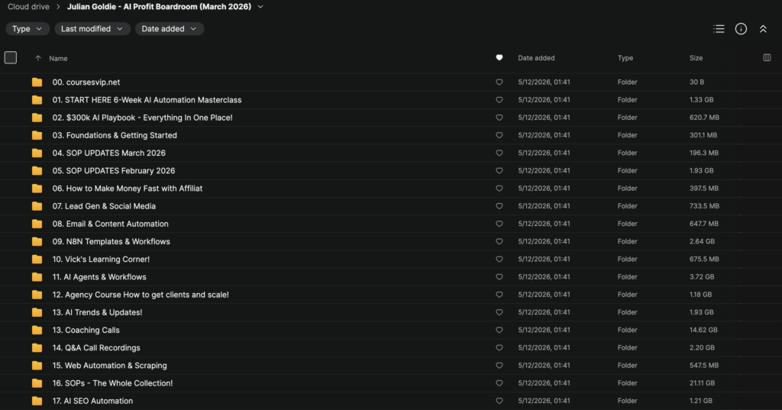Screen dimensions: 782x410
Task: Open the info panel icon
Action: tap(741, 29)
